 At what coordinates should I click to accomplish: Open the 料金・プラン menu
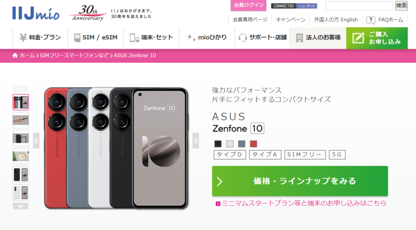[40, 38]
